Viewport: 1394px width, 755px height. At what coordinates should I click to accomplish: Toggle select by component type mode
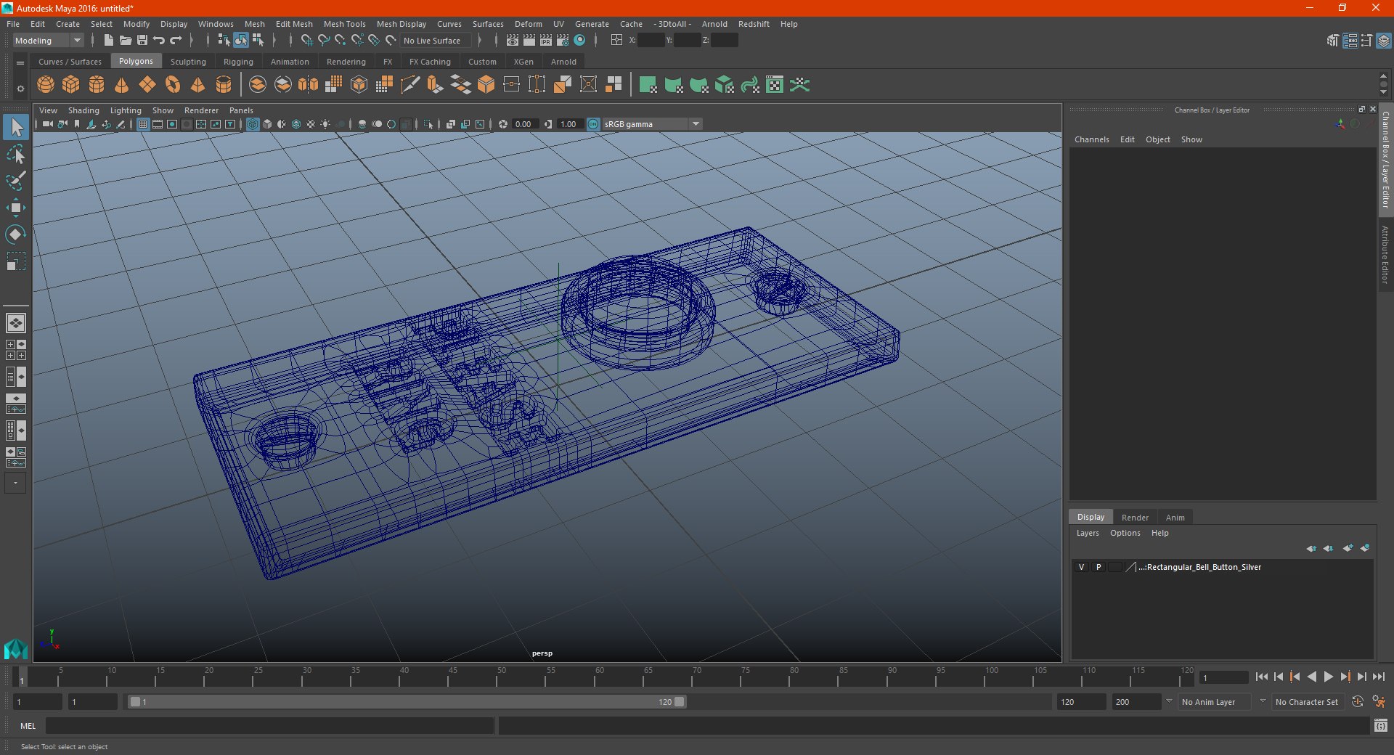[258, 41]
